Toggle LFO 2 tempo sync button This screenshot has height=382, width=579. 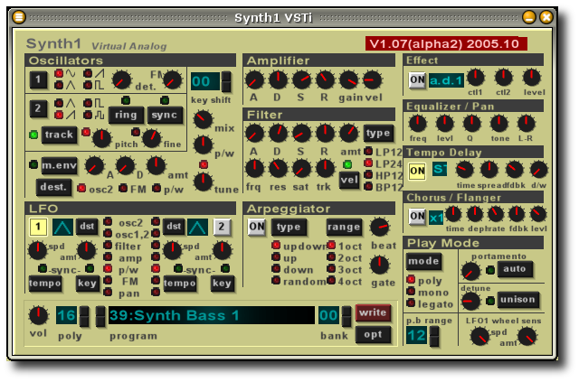(180, 284)
